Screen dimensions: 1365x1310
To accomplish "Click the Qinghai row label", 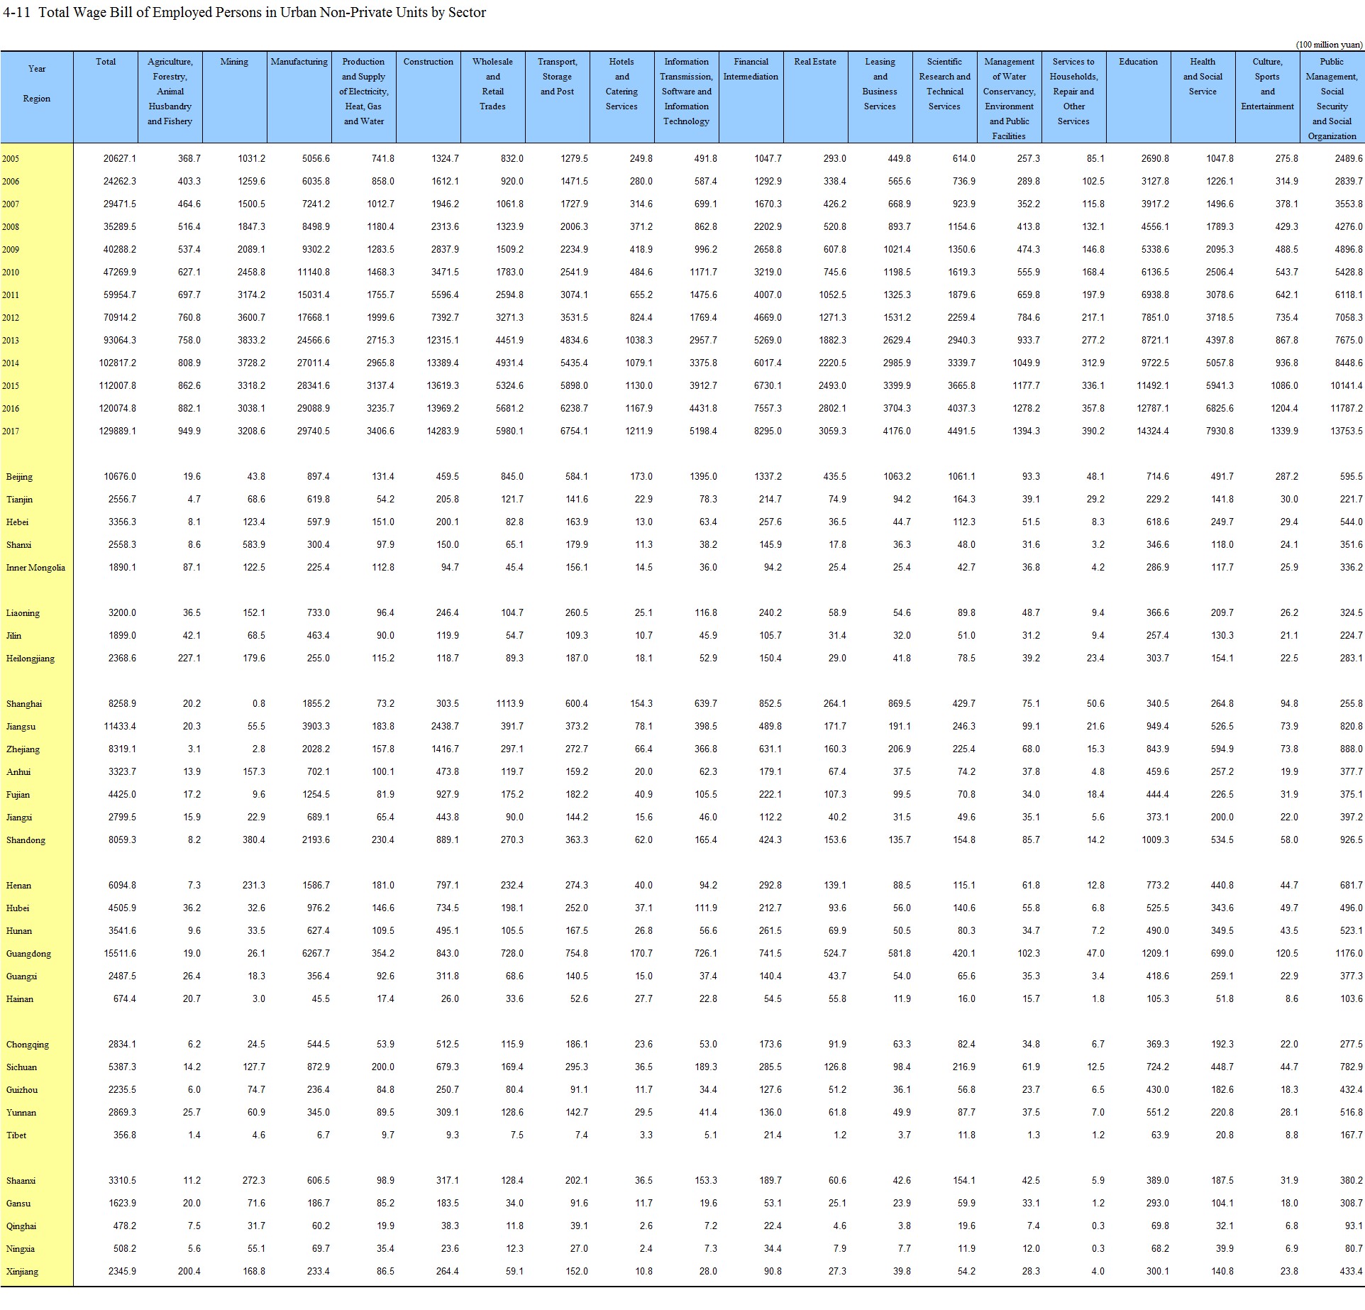I will (x=21, y=1226).
